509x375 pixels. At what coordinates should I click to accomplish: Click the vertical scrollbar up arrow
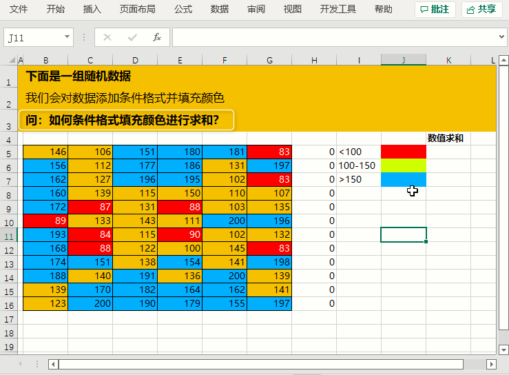(x=503, y=60)
